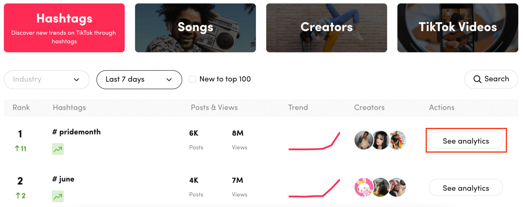The height and width of the screenshot is (207, 523).
Task: Open the Industry dropdown
Action: (46, 80)
